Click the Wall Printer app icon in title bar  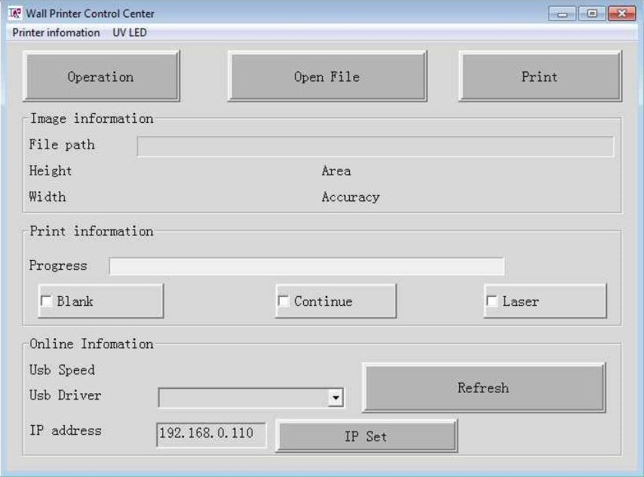(15, 13)
